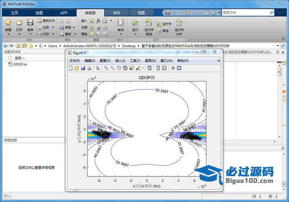
Task: Click the wrap comments icon
Action: 105,27
